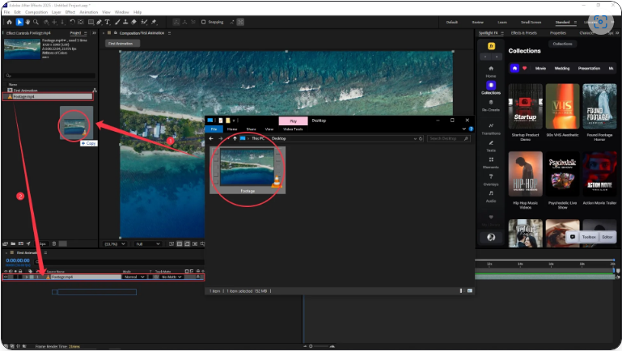Switch to the Review workspace
Viewport: 622px width, 351px height.
pyautogui.click(x=477, y=22)
